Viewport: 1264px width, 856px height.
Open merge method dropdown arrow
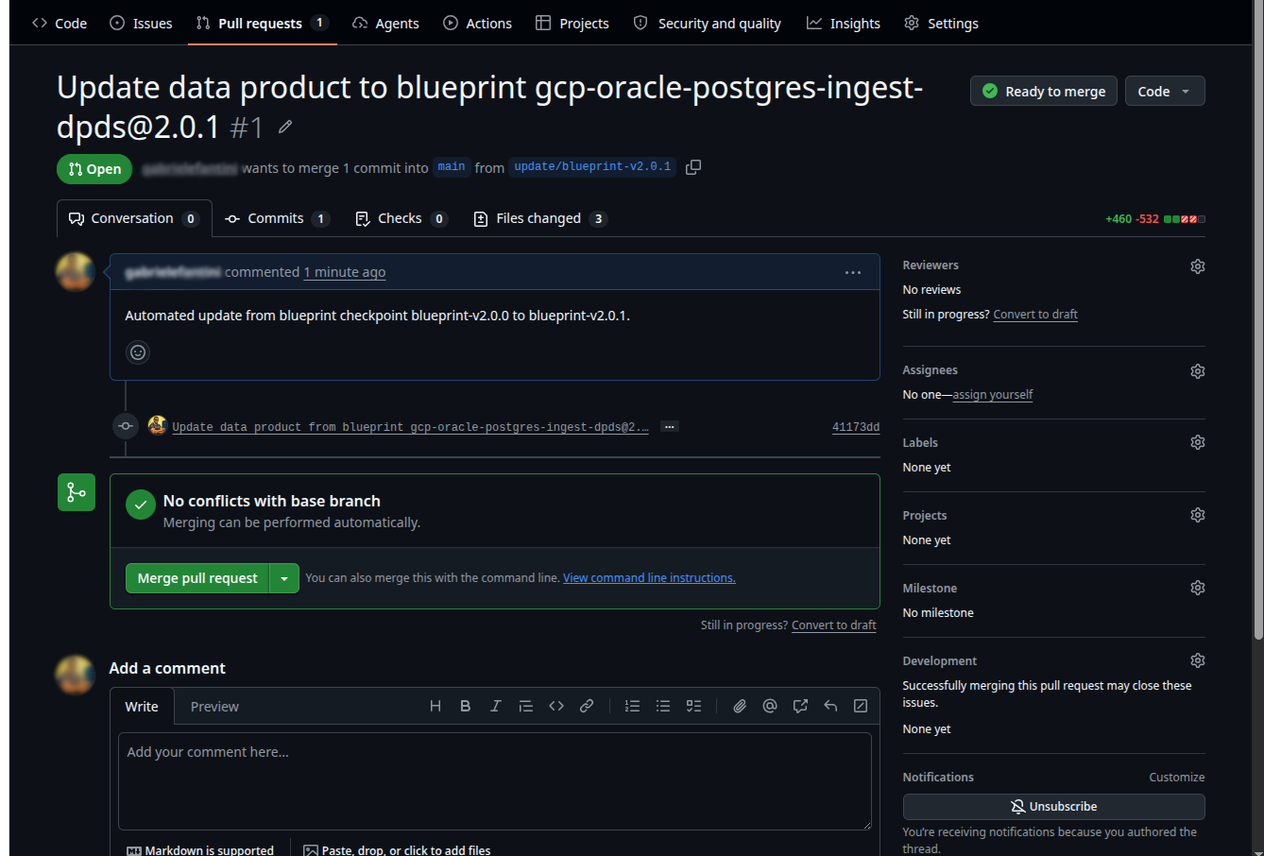[x=284, y=578]
